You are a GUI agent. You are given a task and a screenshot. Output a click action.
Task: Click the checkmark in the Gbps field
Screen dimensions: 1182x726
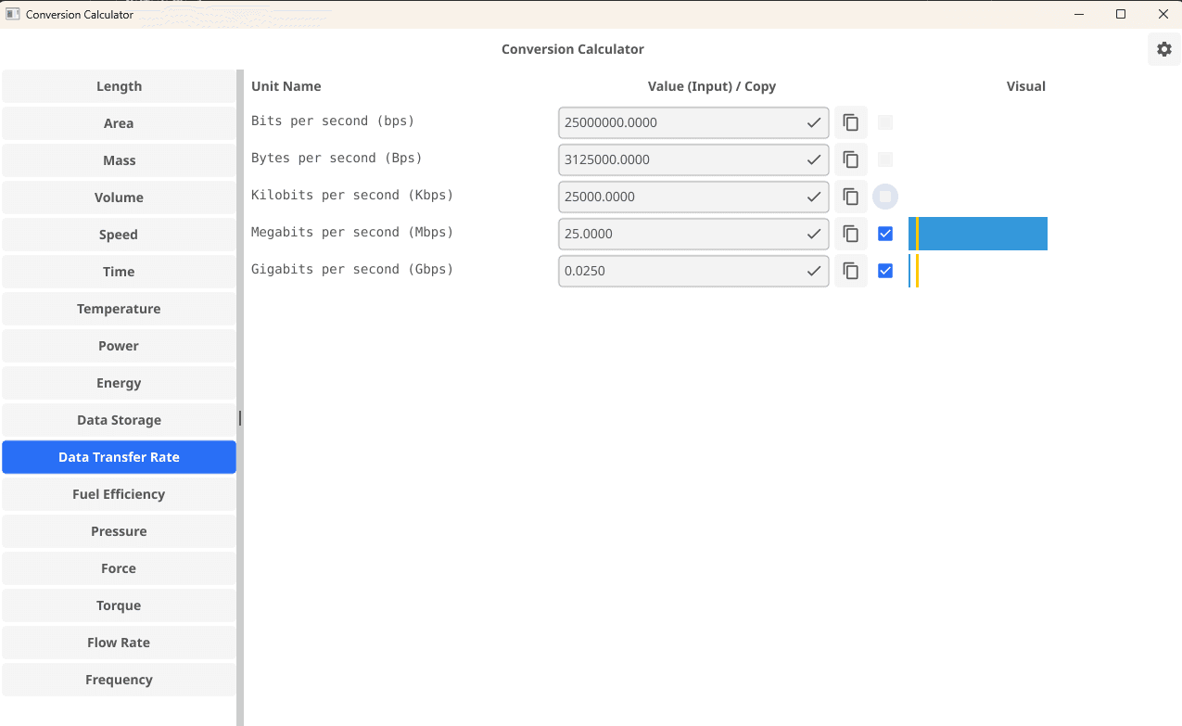[x=813, y=270]
